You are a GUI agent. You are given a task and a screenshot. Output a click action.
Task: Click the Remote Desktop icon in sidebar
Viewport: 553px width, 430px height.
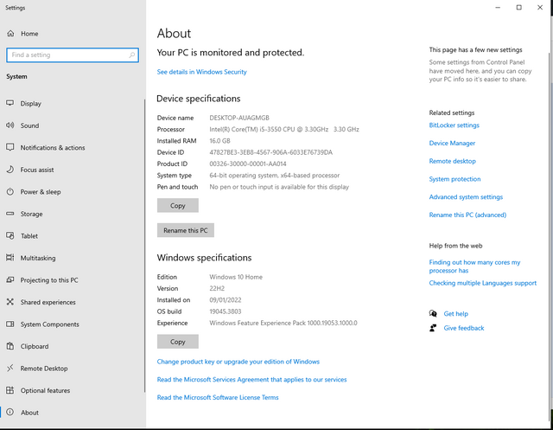point(10,369)
